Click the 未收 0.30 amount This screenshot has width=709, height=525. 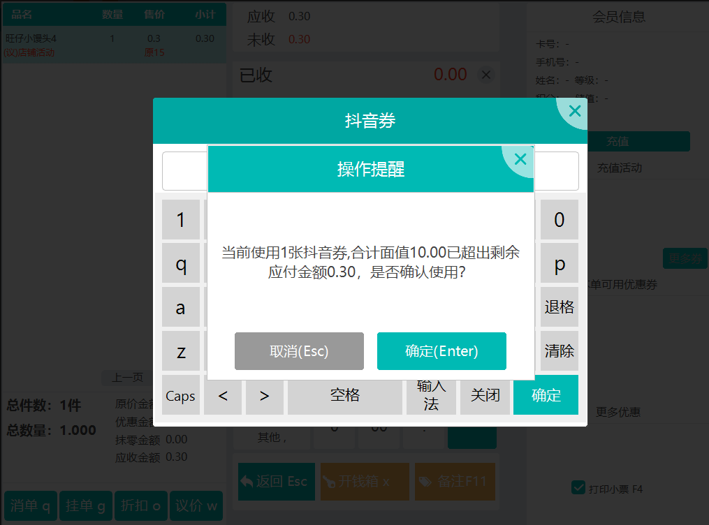[300, 39]
